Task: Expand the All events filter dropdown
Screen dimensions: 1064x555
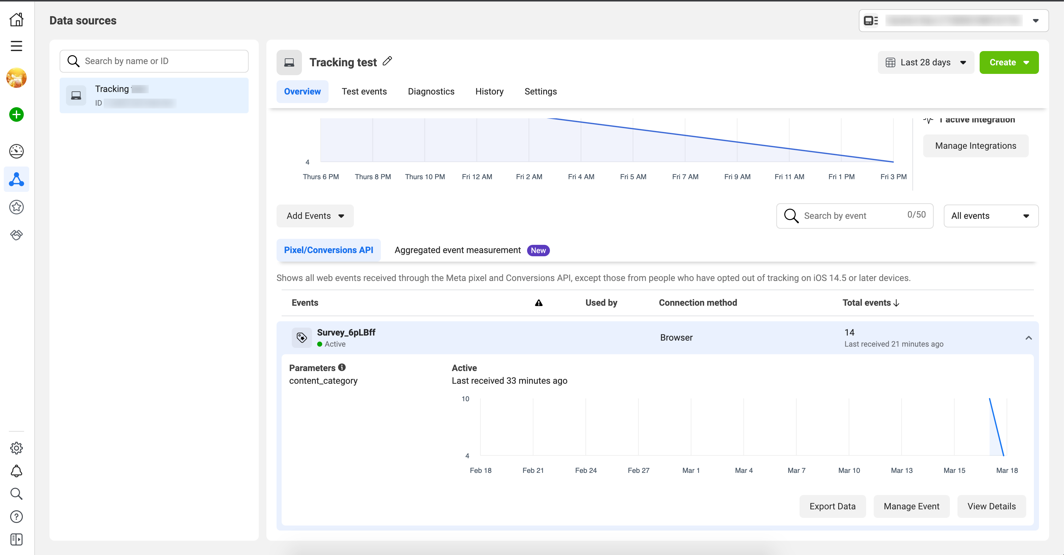Action: point(990,216)
